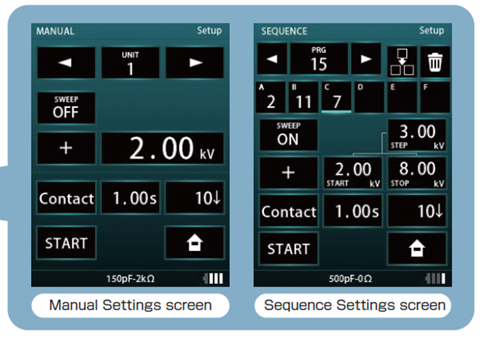Screen dimensions: 484x346
Task: Tap START on Manual screen
Action: pos(67,243)
